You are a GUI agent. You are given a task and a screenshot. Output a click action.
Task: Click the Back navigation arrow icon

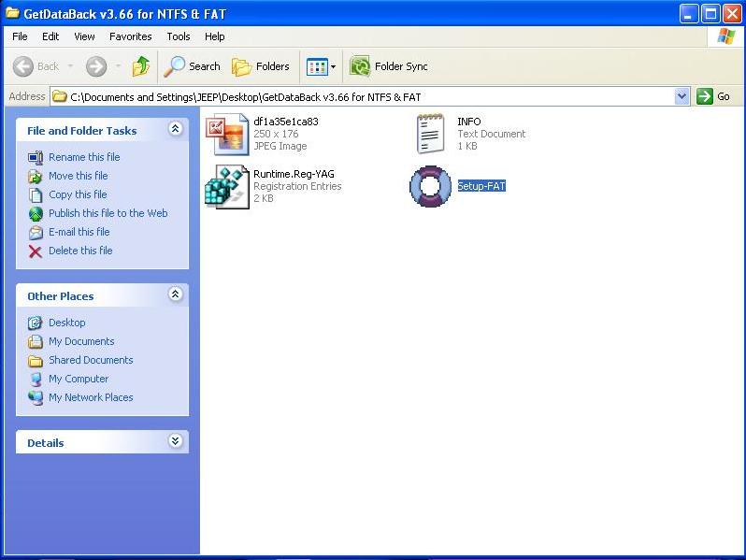point(22,66)
